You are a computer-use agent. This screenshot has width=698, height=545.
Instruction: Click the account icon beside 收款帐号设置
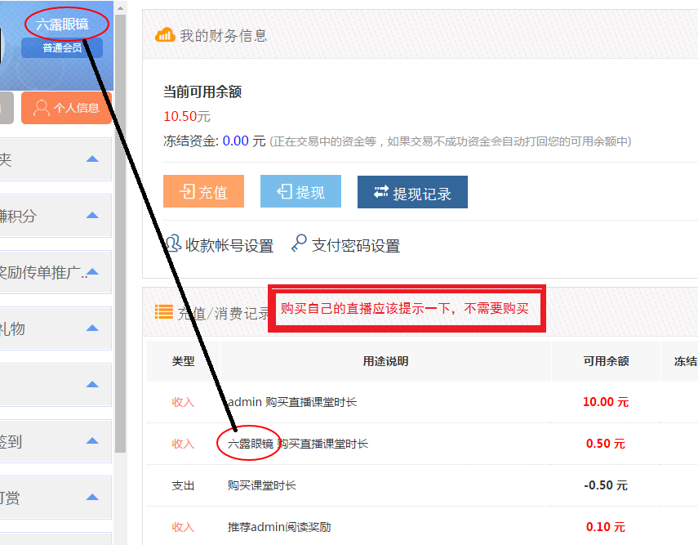(x=173, y=244)
